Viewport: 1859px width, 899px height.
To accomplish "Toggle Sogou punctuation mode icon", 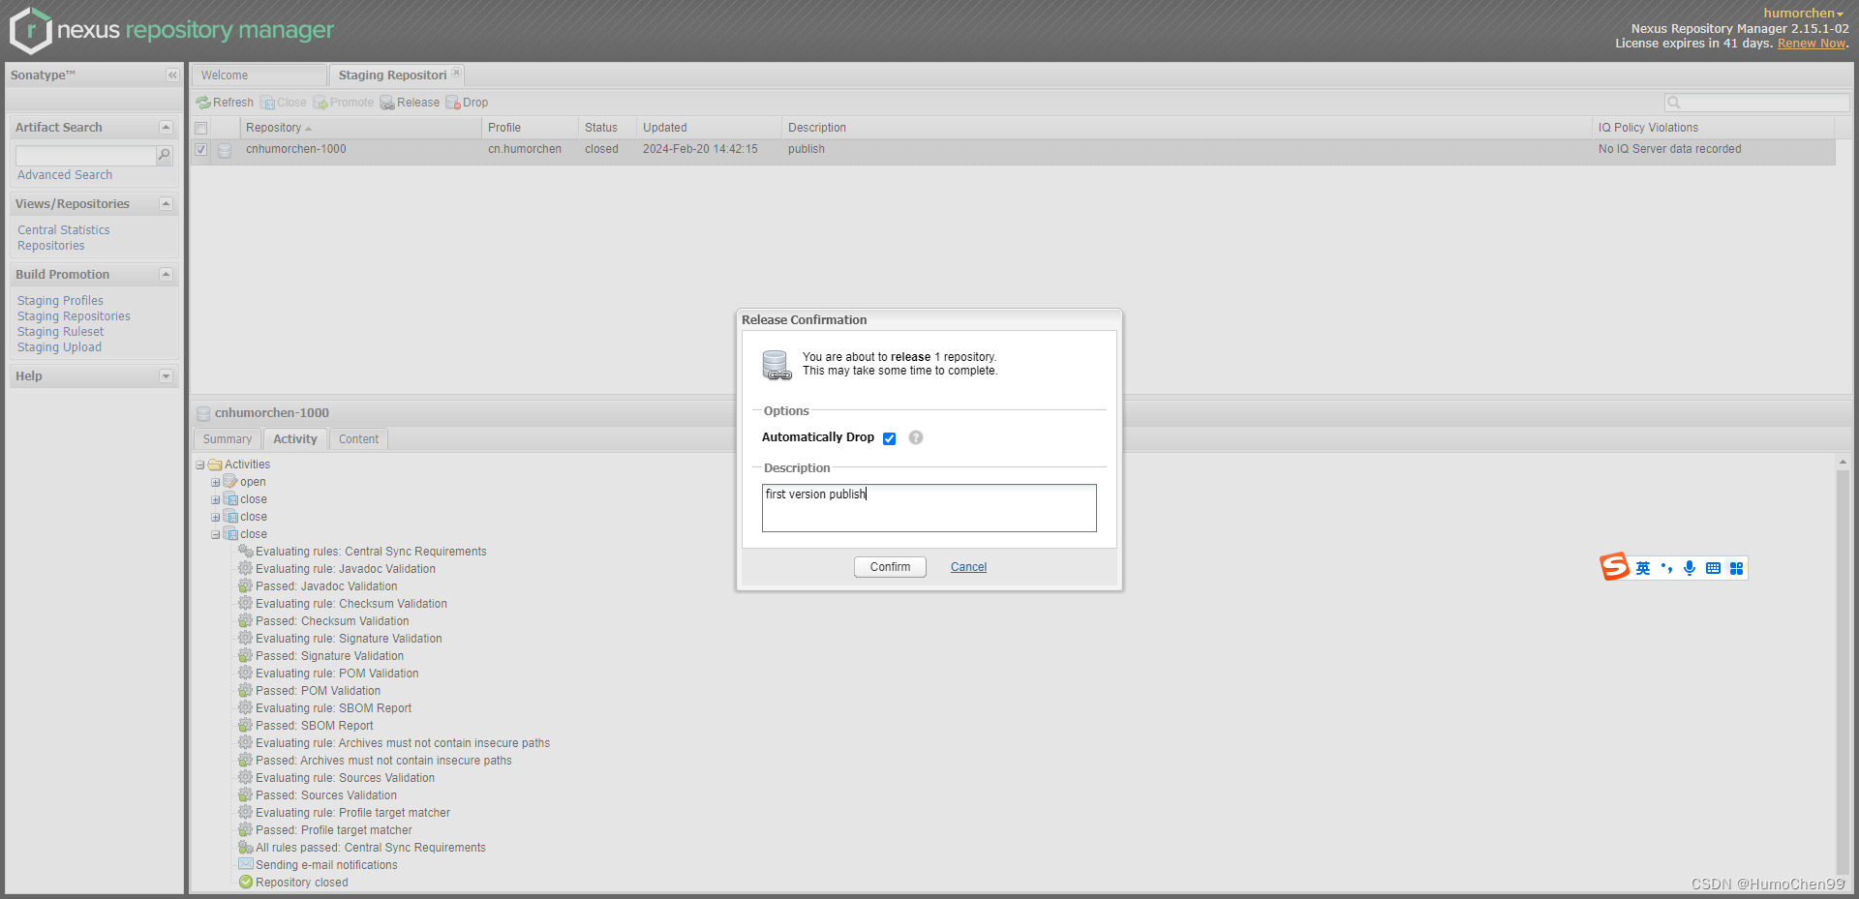I will click(x=1666, y=568).
